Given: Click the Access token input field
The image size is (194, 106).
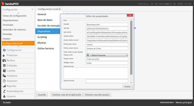Looking at the screenshot, I should pyautogui.click(x=107, y=36).
